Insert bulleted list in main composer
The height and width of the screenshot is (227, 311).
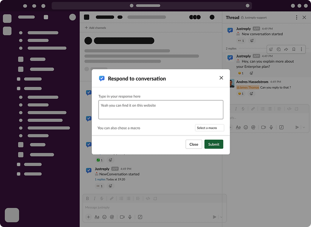click(128, 198)
